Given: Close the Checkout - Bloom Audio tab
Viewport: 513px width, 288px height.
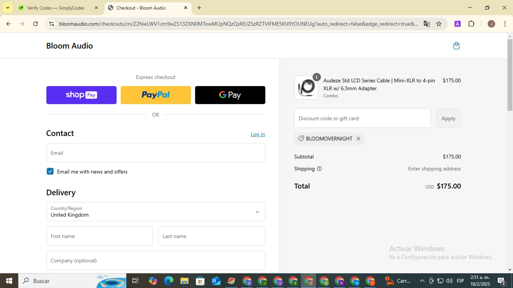Looking at the screenshot, I should 186,8.
